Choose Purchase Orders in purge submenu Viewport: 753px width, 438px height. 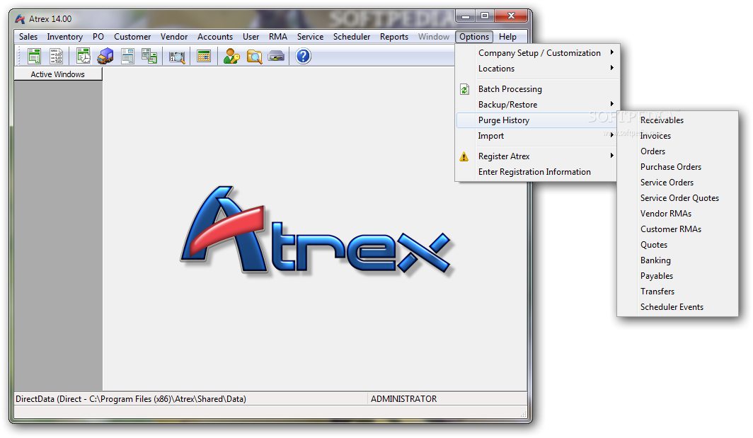pos(677,167)
